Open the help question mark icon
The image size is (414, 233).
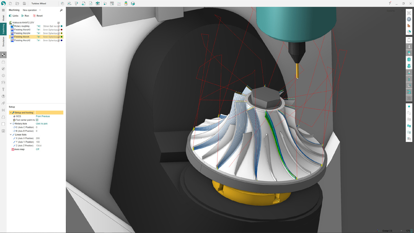pyautogui.click(x=390, y=3)
